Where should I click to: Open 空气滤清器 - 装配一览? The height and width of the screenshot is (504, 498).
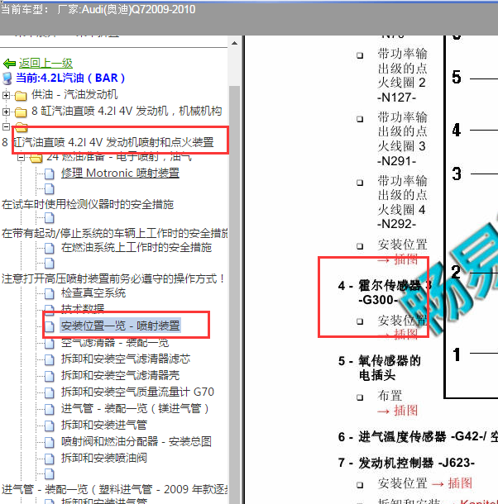pos(115,343)
